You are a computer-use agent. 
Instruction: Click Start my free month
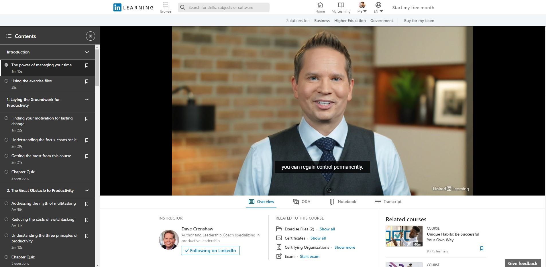point(413,7)
